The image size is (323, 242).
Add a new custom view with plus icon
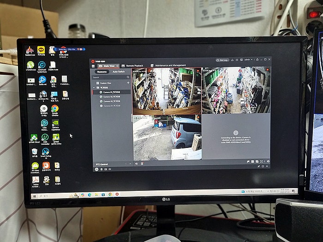click(x=128, y=83)
